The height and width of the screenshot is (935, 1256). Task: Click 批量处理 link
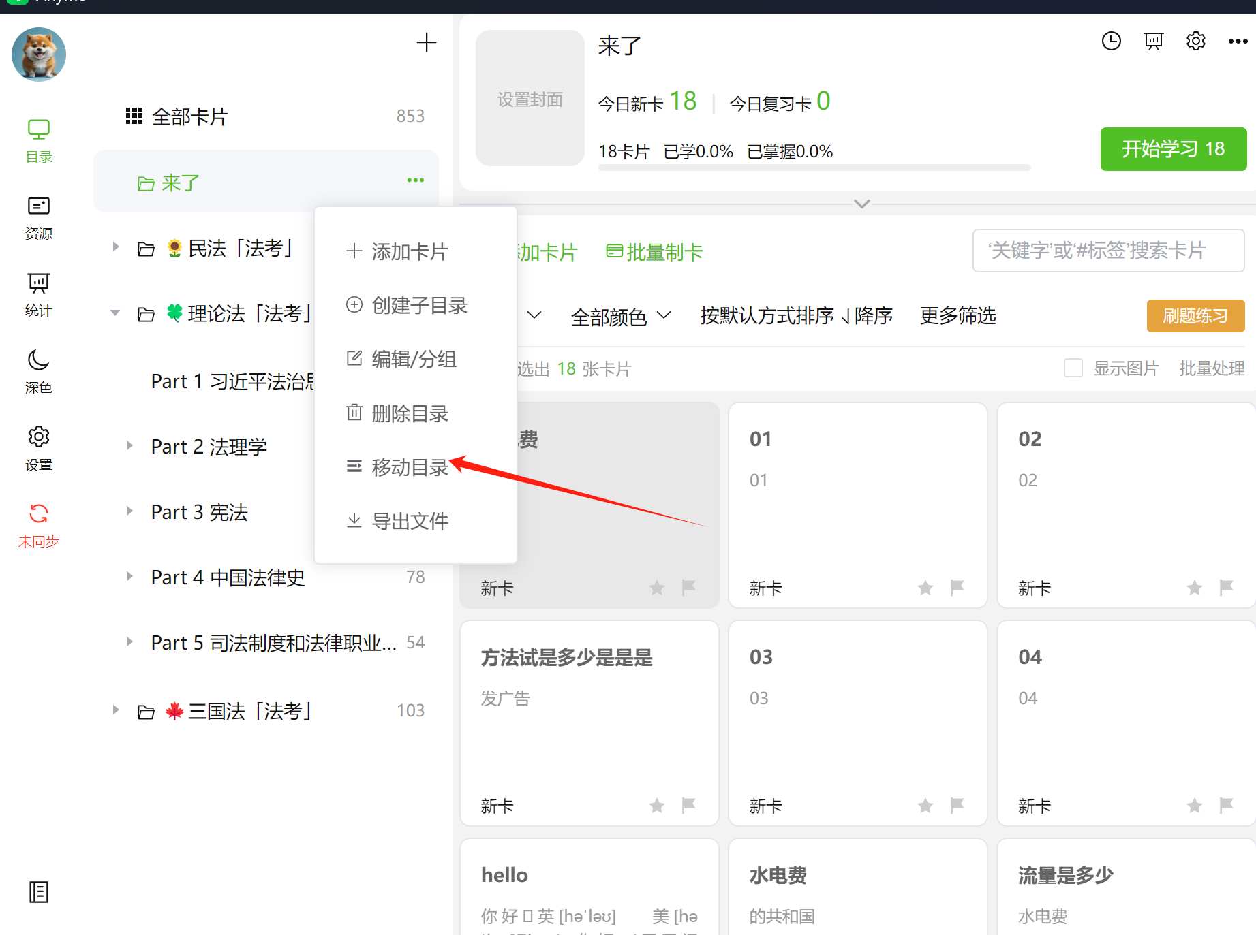(x=1212, y=368)
